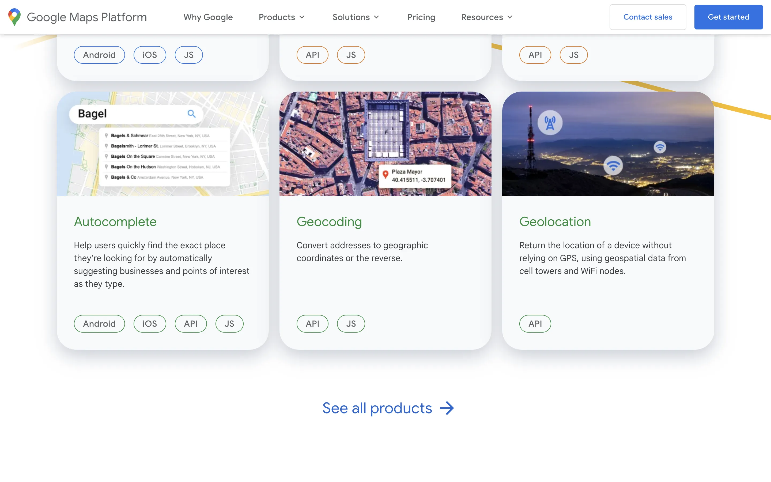Click the pin beside Bagels & Schmear suggestion

[106, 135]
